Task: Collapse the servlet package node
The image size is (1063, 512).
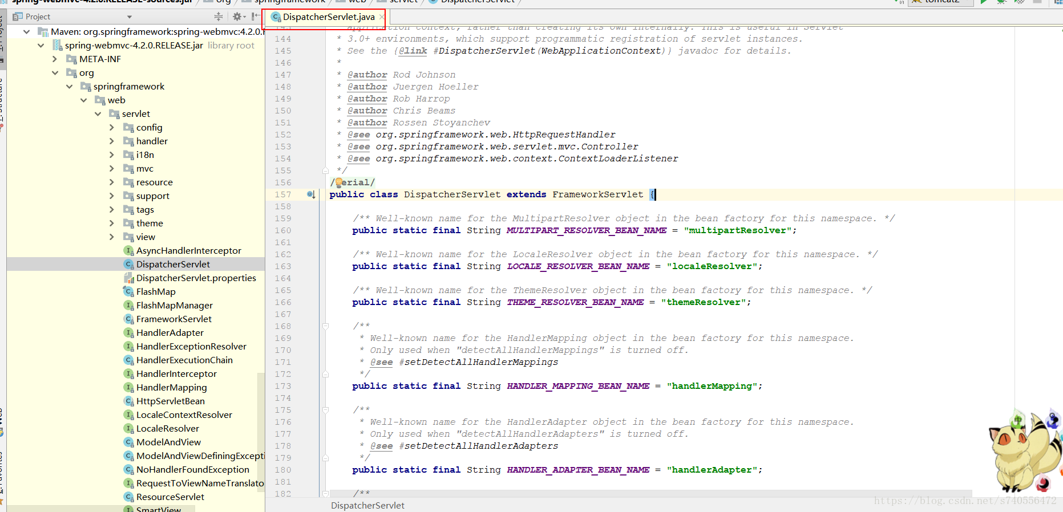Action: 98,114
